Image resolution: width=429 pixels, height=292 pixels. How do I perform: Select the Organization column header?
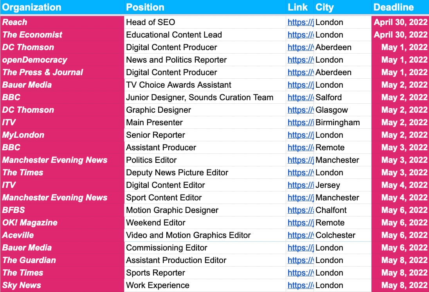(x=32, y=7)
